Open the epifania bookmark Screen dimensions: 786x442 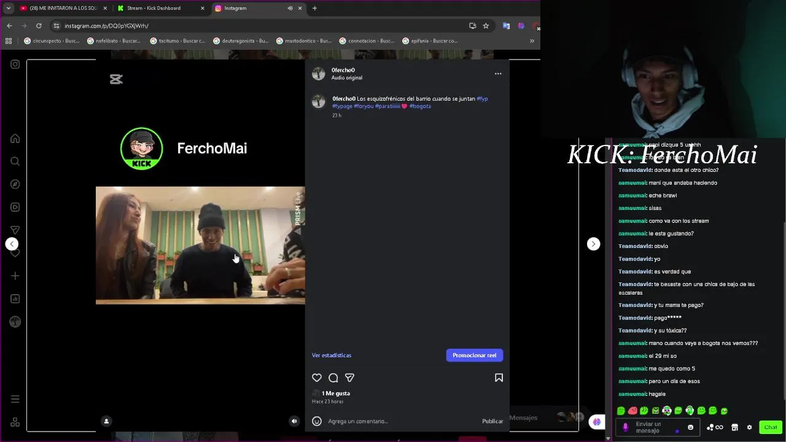tap(430, 41)
